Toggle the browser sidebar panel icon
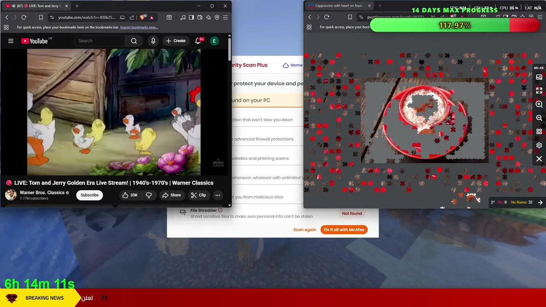This screenshot has width=546, height=307. coord(191,17)
